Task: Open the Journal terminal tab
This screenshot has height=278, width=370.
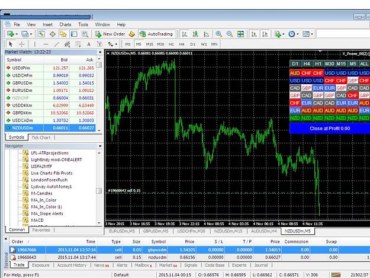Action: coord(260,265)
